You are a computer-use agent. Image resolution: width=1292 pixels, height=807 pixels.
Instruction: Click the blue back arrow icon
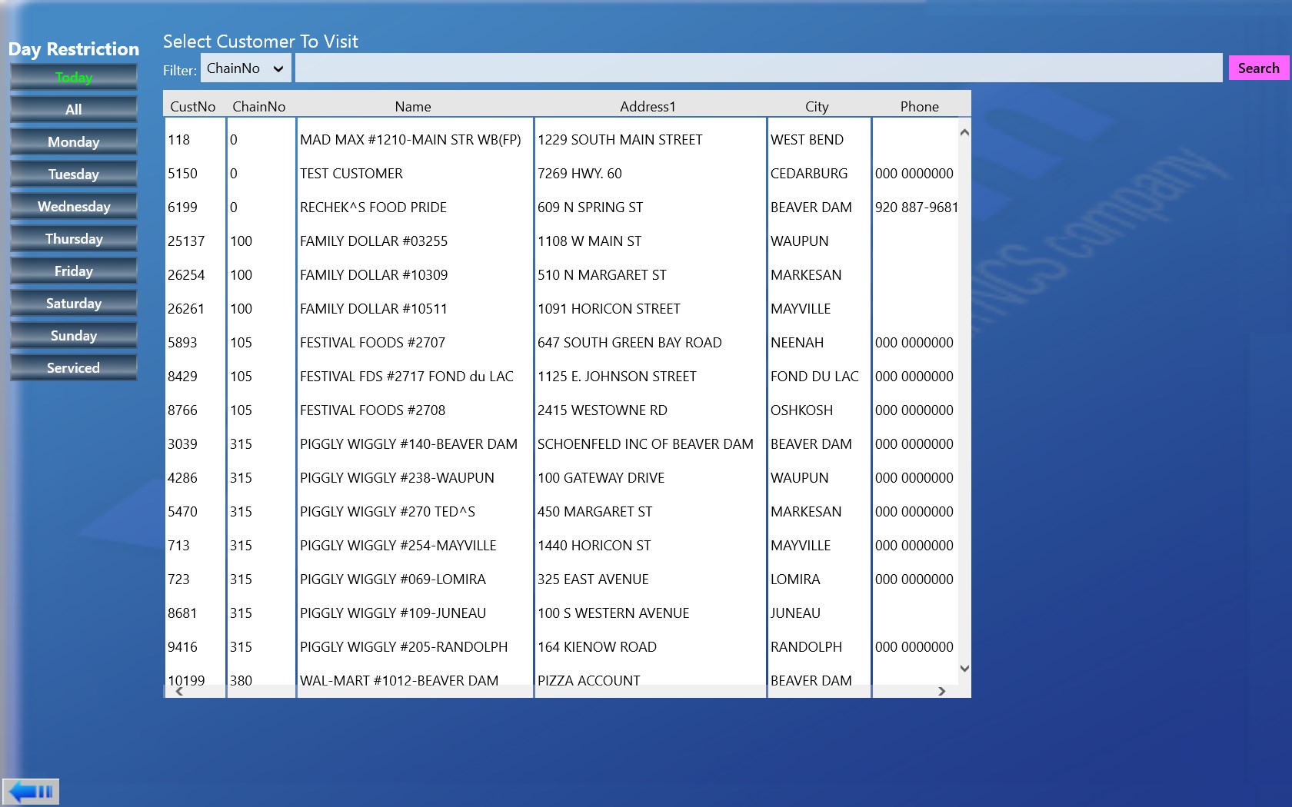coord(31,791)
